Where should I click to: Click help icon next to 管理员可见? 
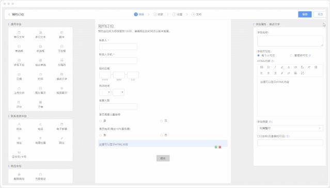pos(310,56)
